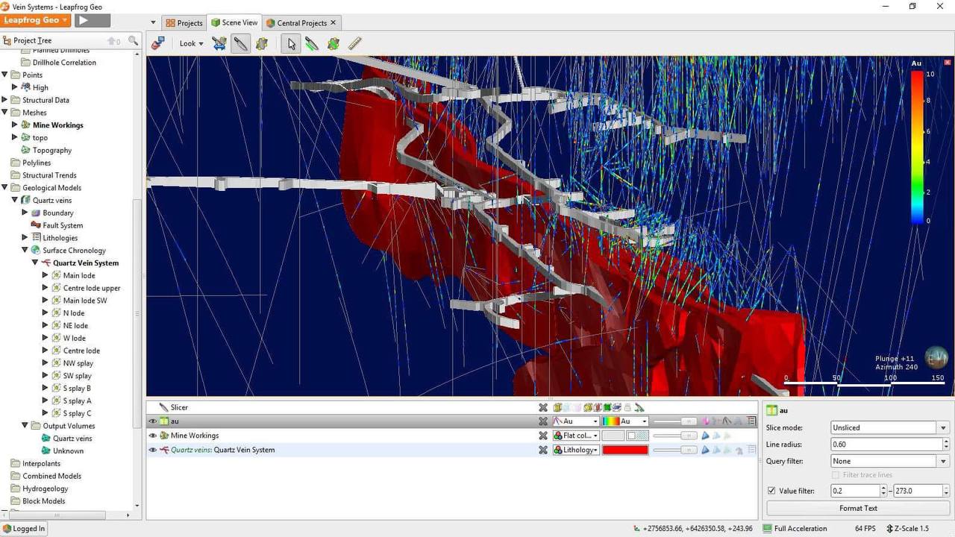The width and height of the screenshot is (955, 537).
Task: Remove the au object from the scene list
Action: [x=543, y=421]
